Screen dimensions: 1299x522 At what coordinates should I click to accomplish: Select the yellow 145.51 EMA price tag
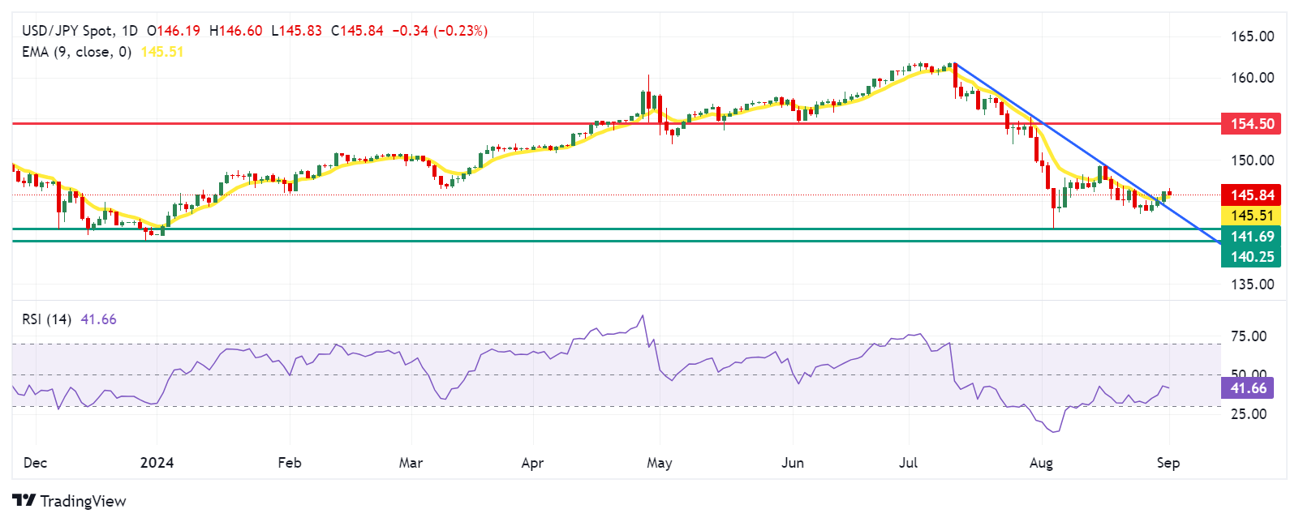point(1251,216)
